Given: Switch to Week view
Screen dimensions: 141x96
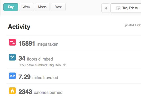Looking at the screenshot, I should click(x=26, y=7).
